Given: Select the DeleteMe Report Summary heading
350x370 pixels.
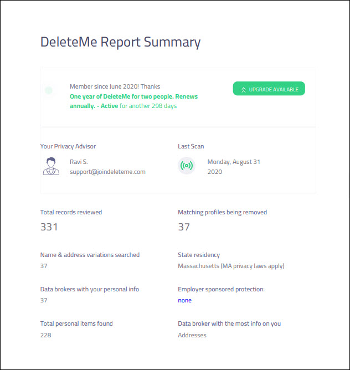Looking at the screenshot, I should 120,42.
